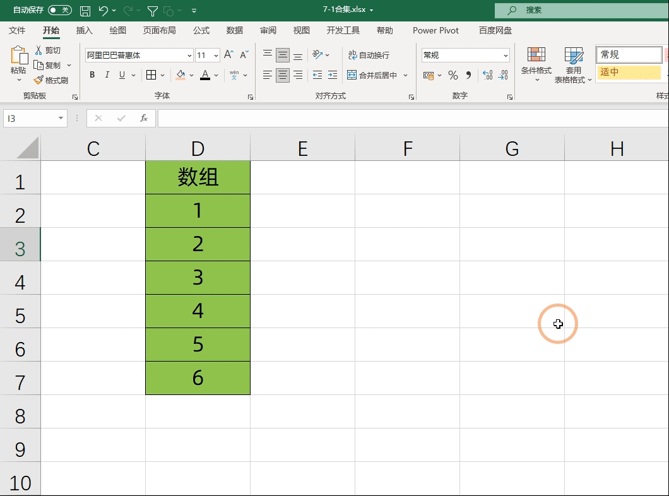The height and width of the screenshot is (496, 669).
Task: Open the font name dropdown
Action: (x=188, y=56)
